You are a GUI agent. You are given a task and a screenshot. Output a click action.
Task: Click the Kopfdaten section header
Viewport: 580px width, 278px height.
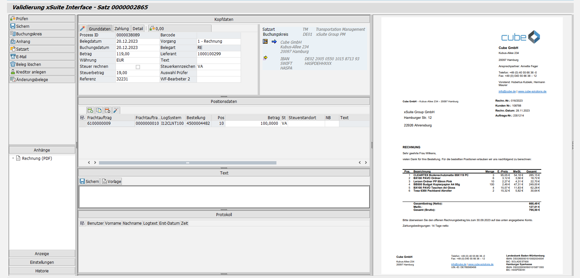224,19
